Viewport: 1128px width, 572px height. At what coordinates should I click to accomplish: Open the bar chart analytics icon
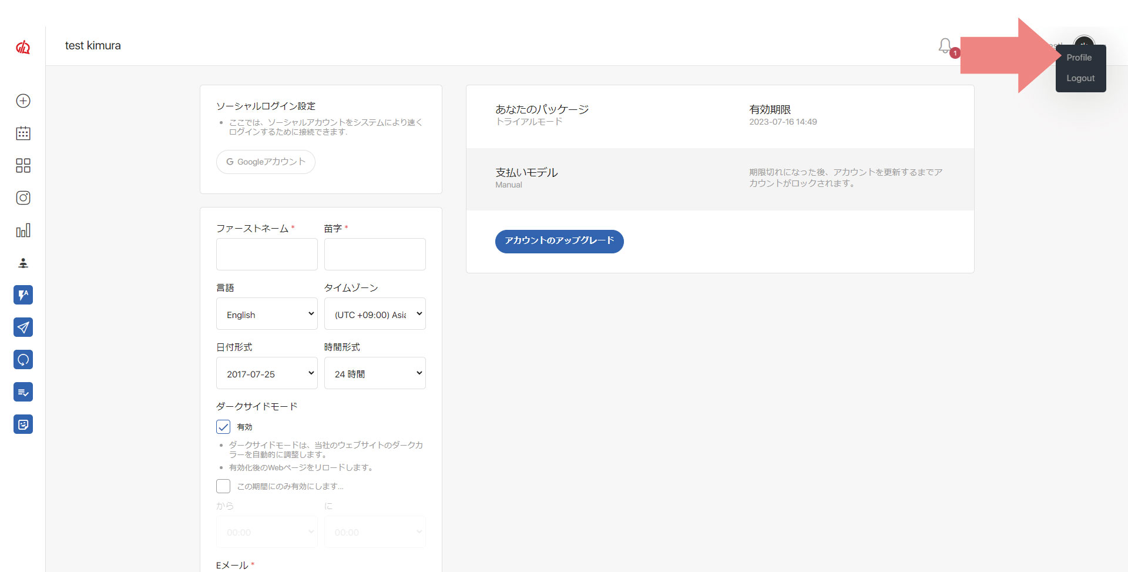(x=23, y=230)
